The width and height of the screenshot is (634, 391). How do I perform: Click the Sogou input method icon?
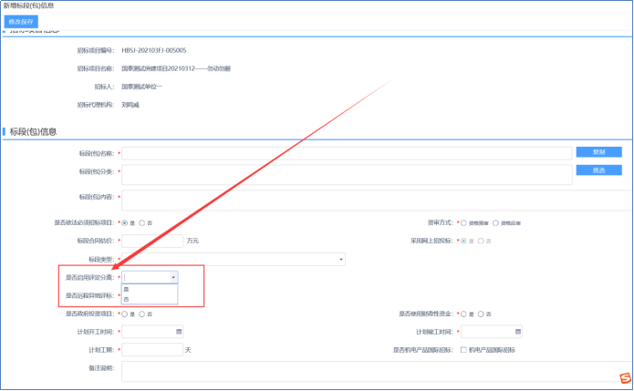pos(624,378)
